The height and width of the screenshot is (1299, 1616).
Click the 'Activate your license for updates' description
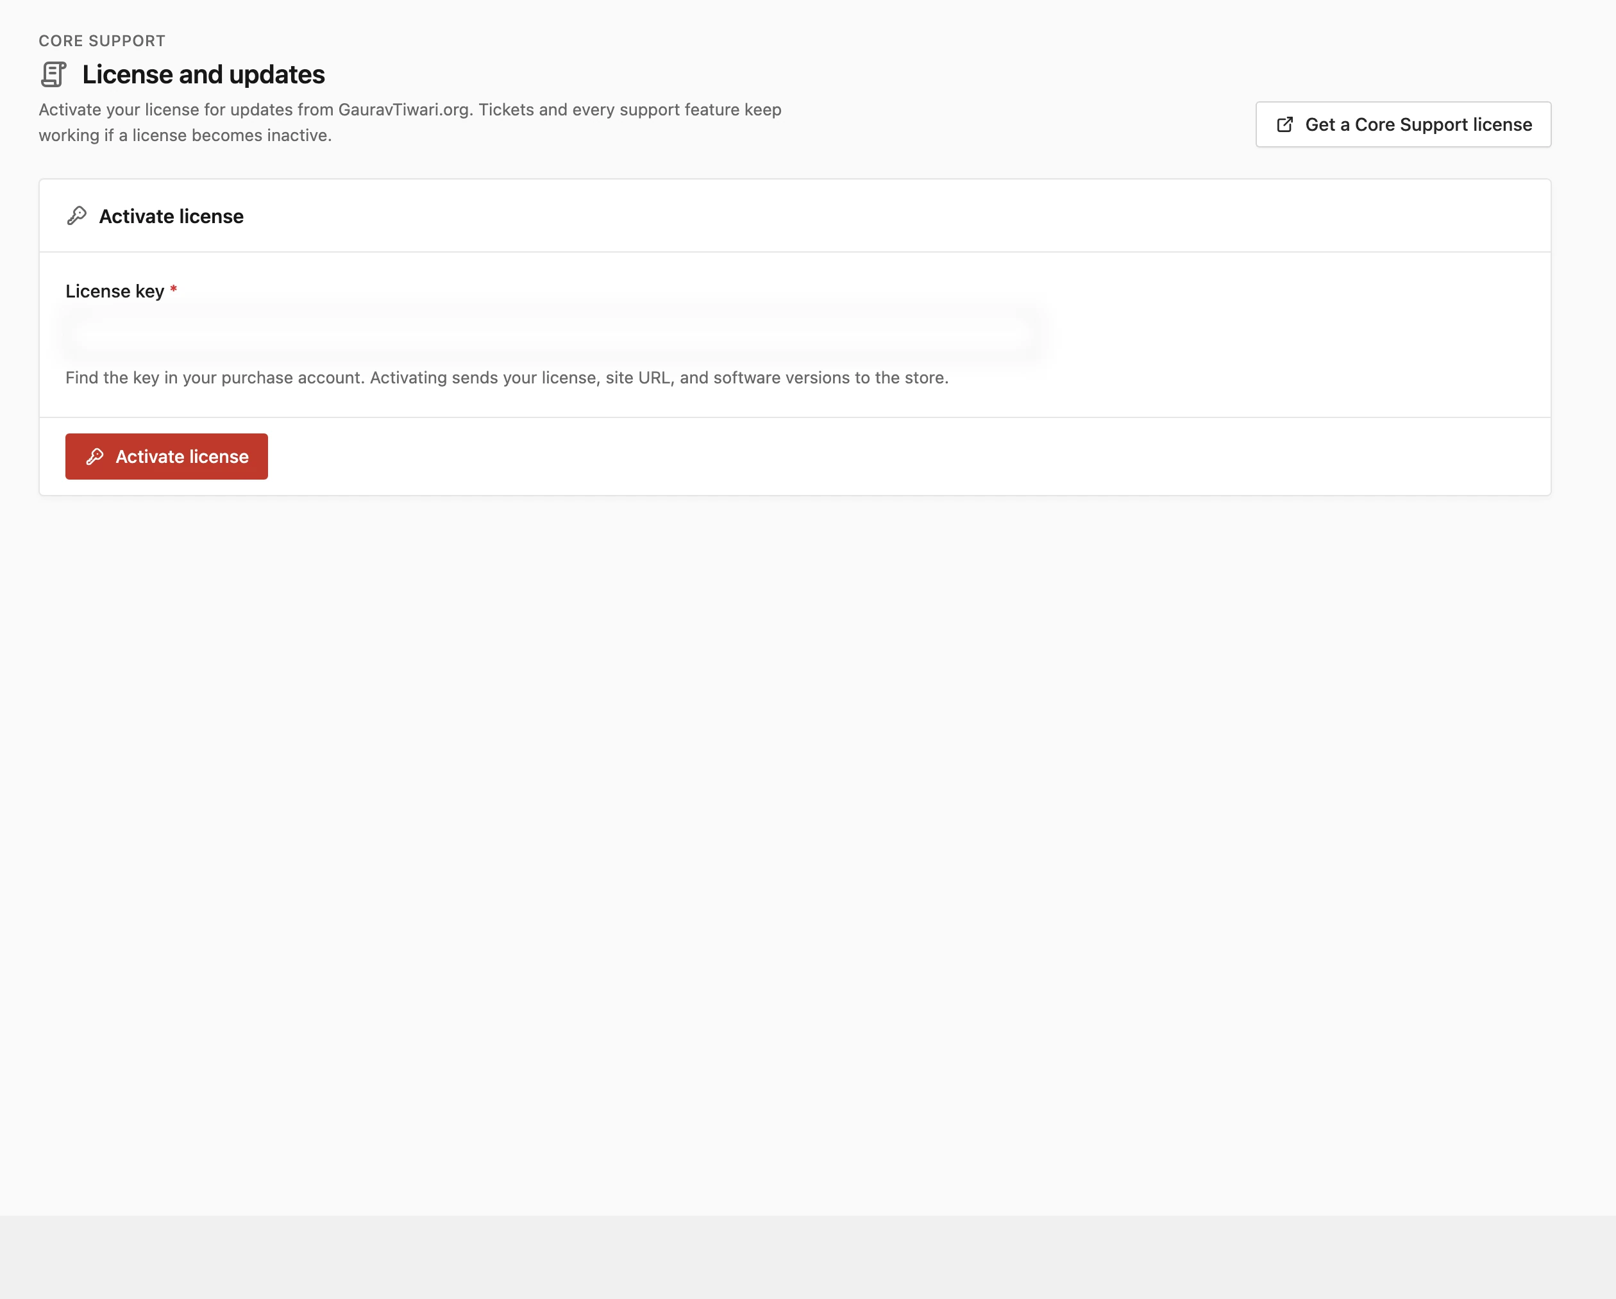click(x=410, y=122)
